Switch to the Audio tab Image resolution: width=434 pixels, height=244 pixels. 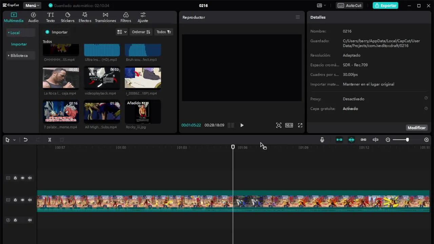33,17
